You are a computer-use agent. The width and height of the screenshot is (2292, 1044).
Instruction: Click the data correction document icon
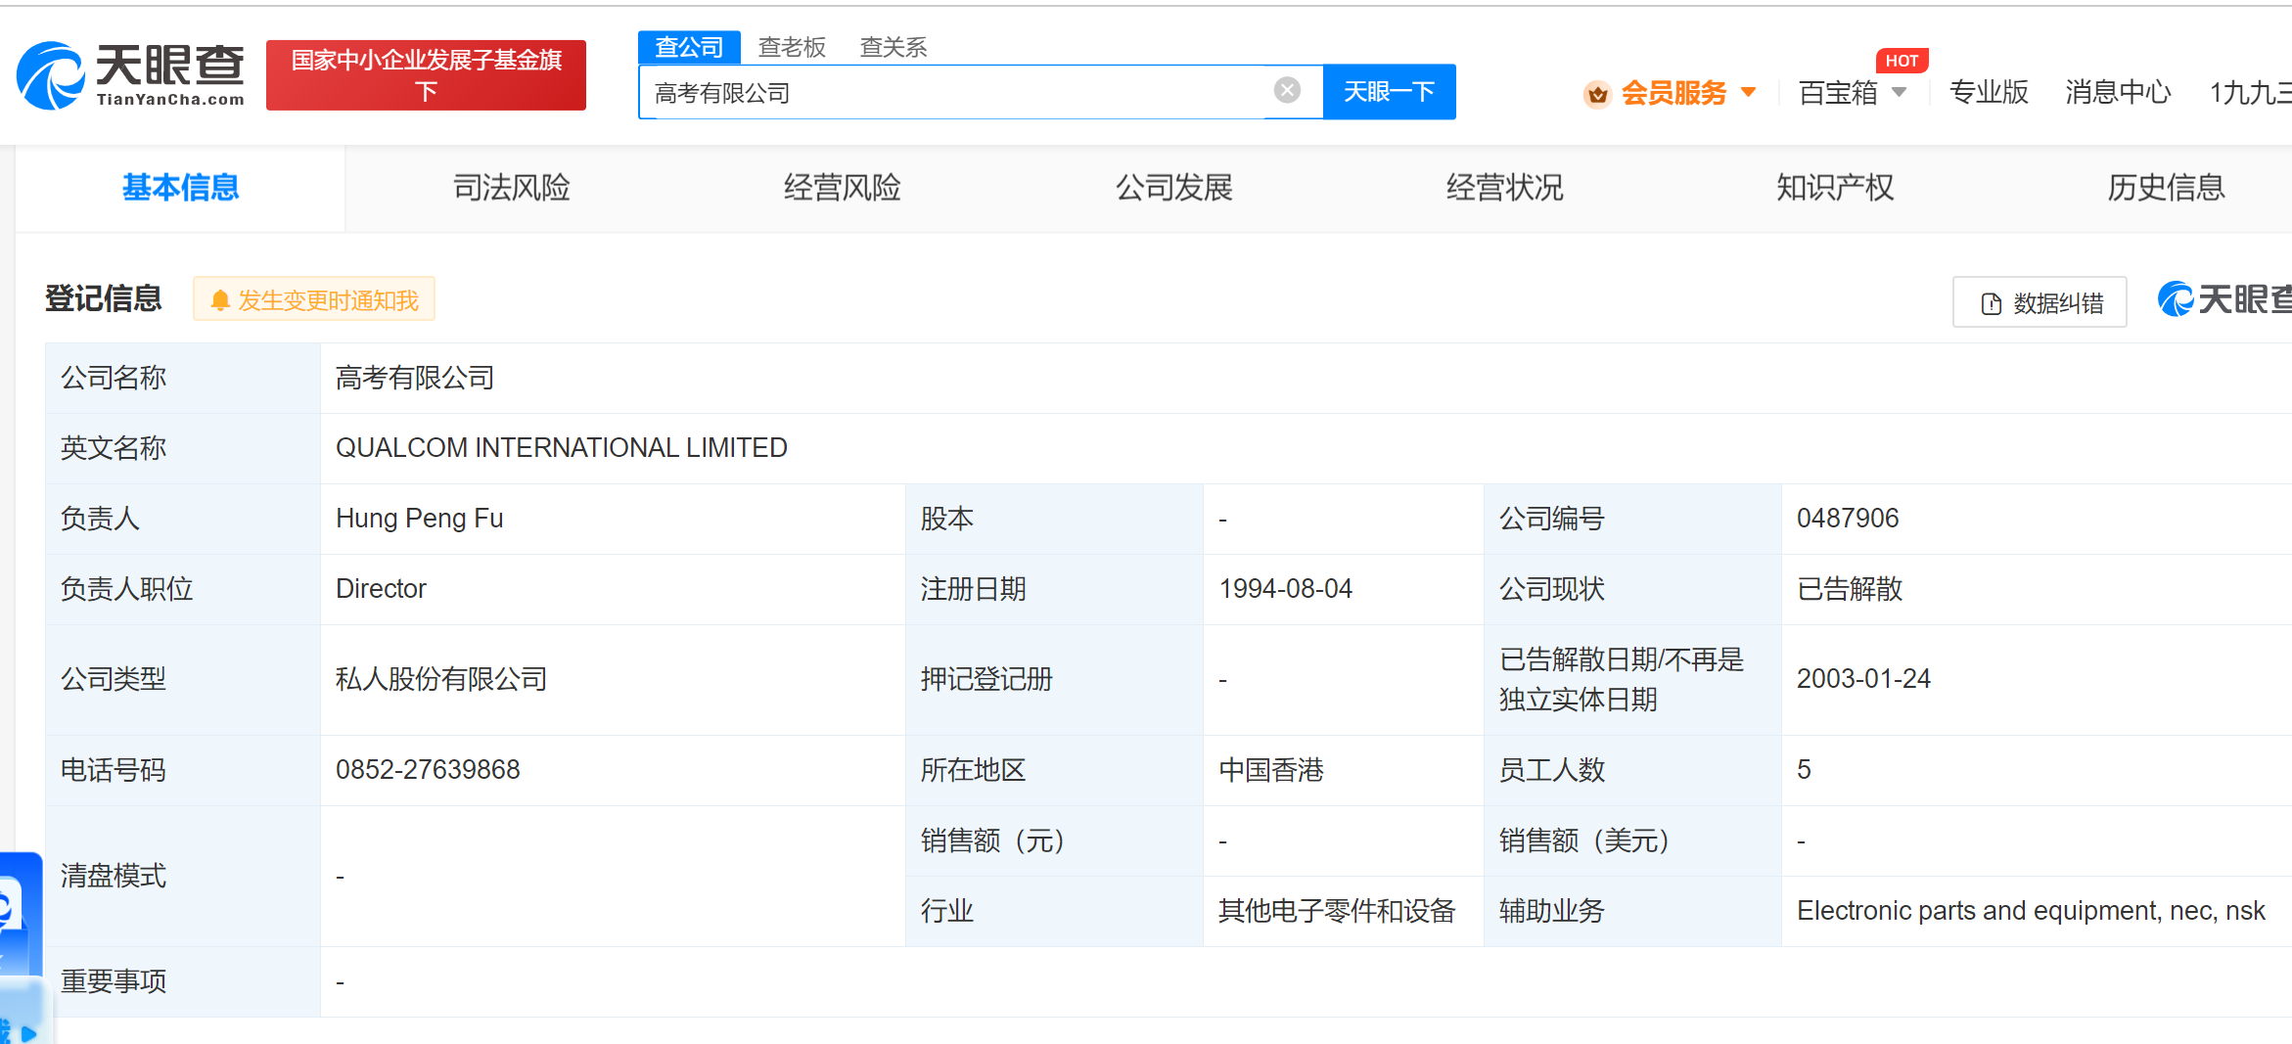click(1991, 303)
